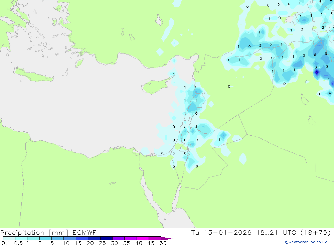
Task: Pick the 25–30 mm navy legend swatch
Action: (x=106, y=238)
